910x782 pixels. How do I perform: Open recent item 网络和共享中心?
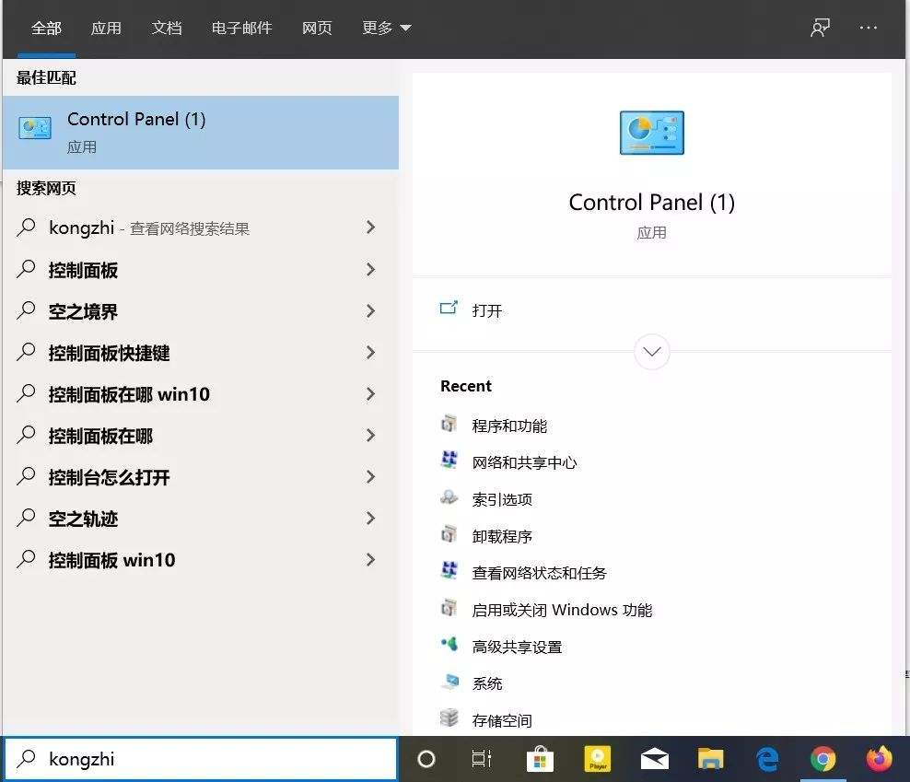(524, 462)
